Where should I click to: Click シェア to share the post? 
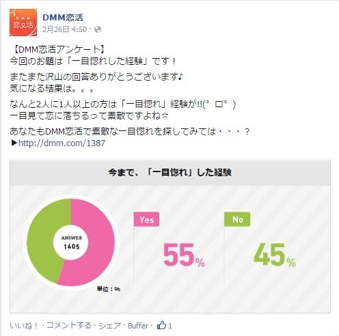click(109, 326)
